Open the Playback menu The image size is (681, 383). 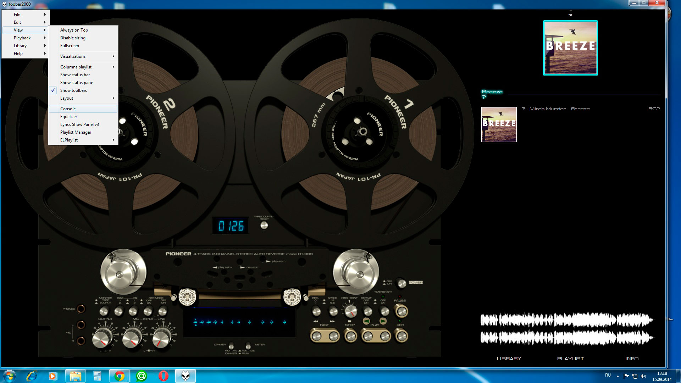pyautogui.click(x=22, y=38)
